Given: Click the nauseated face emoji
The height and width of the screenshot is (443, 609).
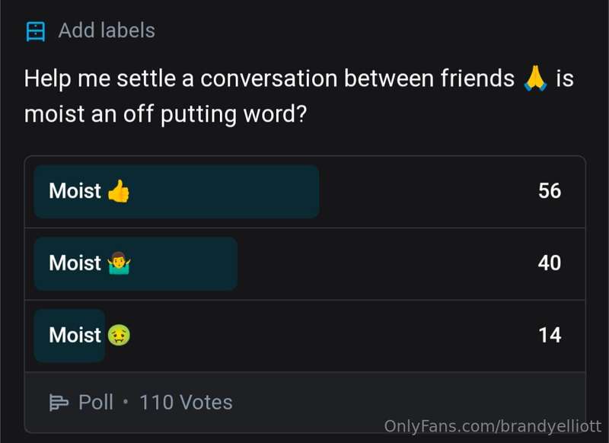Looking at the screenshot, I should coord(119,335).
